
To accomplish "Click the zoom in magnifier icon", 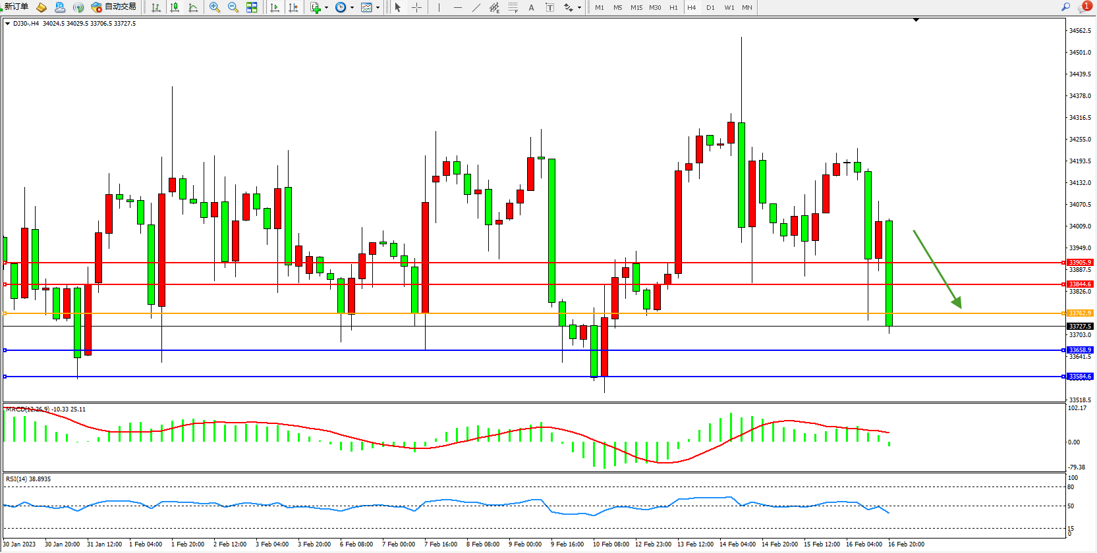I will (x=214, y=7).
